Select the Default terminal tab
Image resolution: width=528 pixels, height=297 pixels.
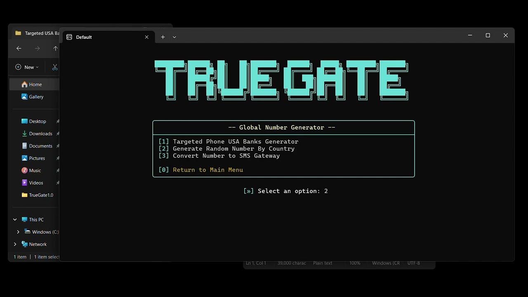click(x=109, y=37)
